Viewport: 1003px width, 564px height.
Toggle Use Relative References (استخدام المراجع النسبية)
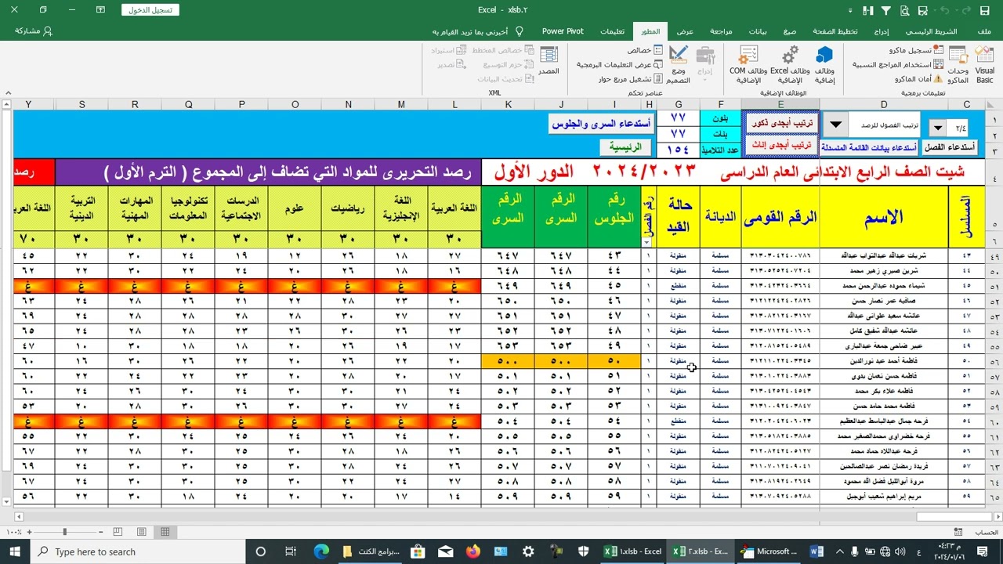pyautogui.click(x=899, y=64)
